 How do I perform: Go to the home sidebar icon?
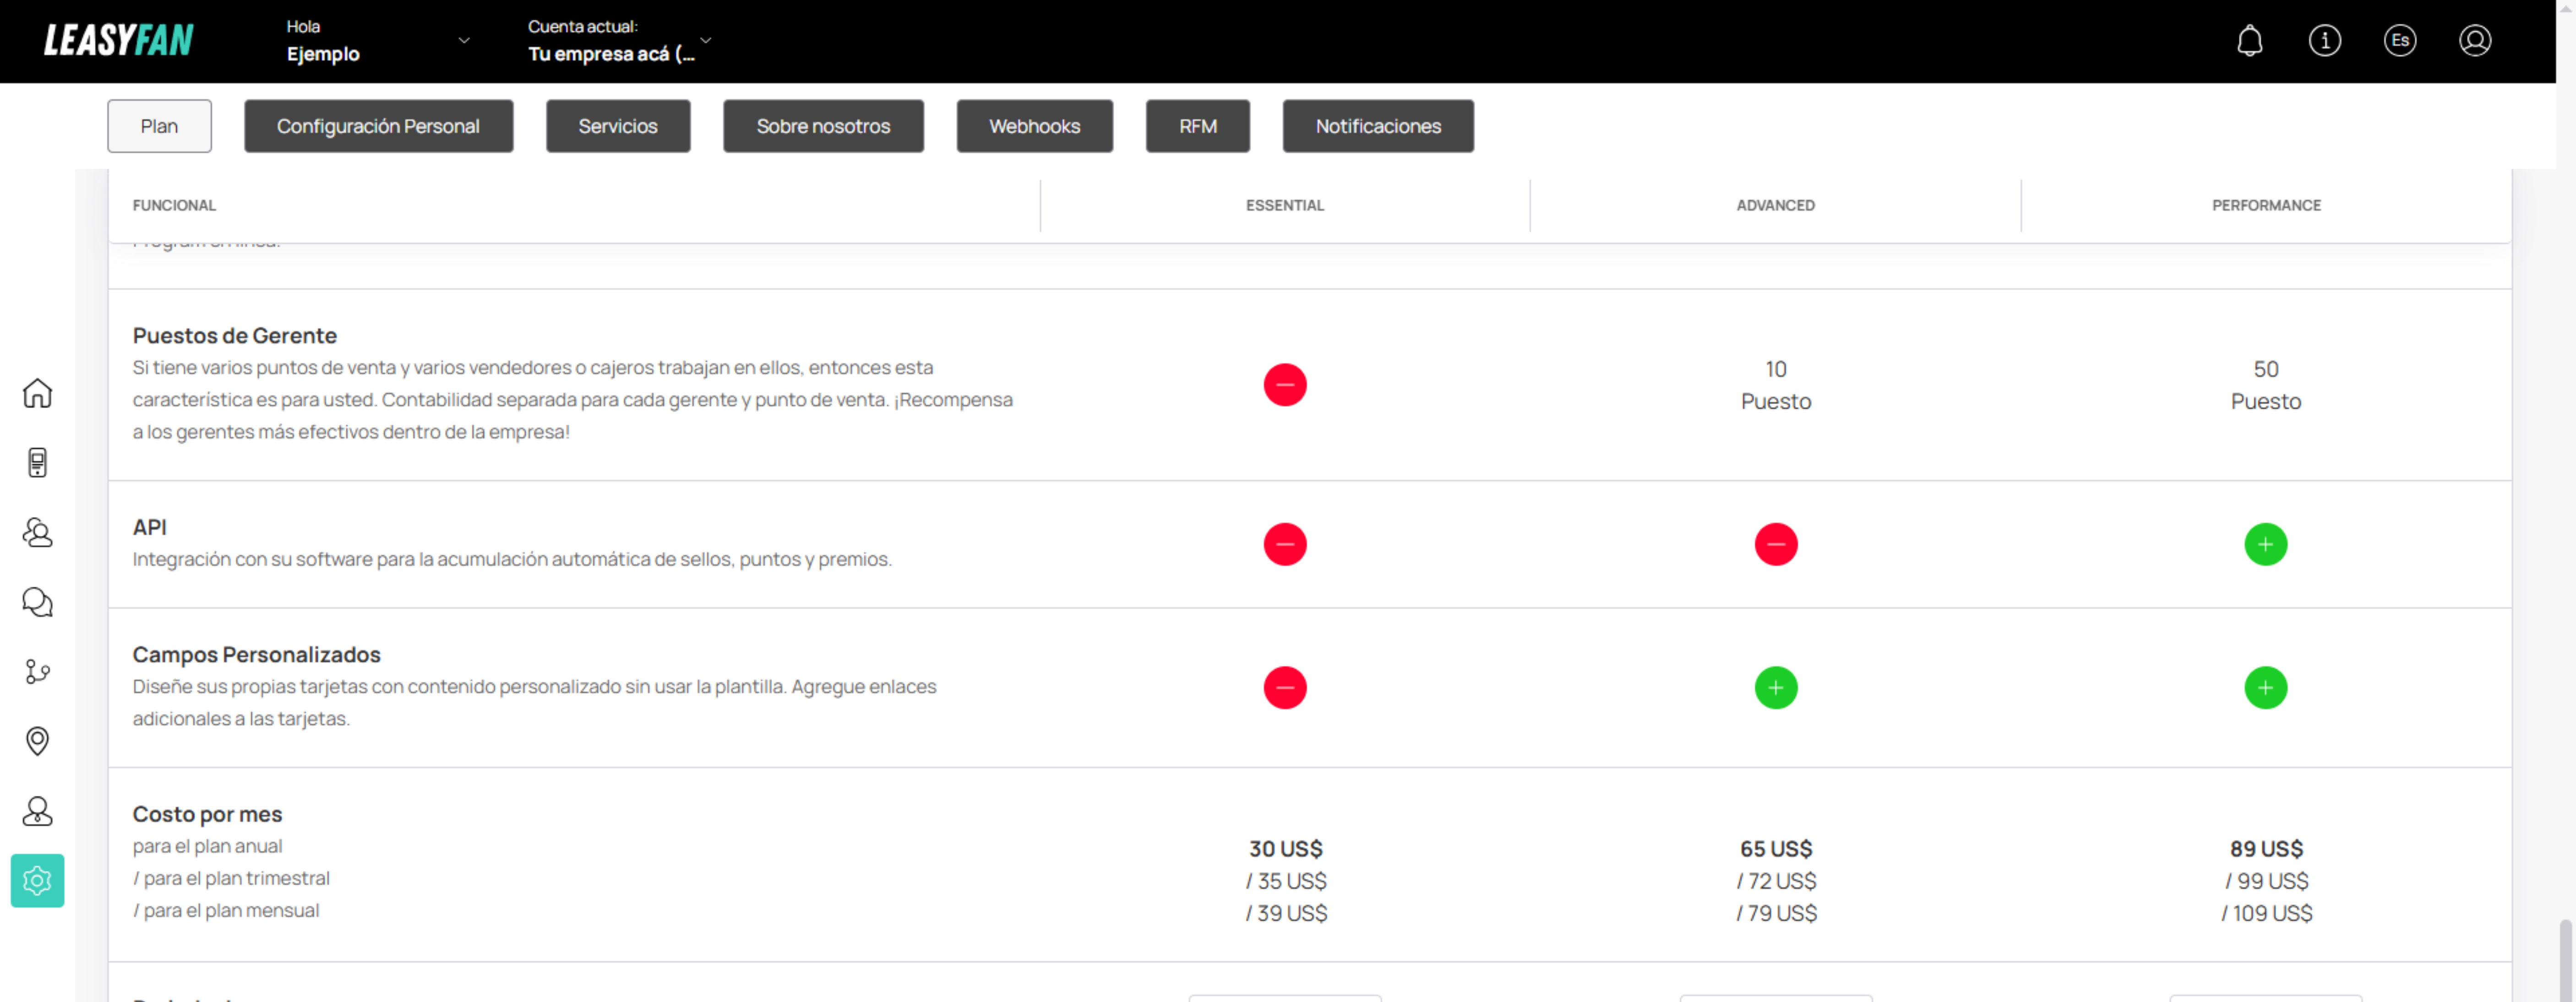click(37, 393)
